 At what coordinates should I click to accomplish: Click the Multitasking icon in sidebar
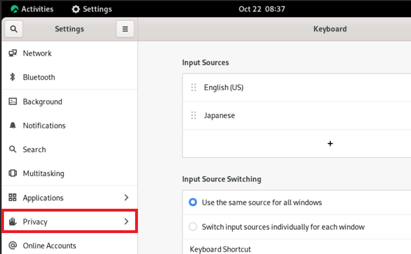(x=12, y=174)
